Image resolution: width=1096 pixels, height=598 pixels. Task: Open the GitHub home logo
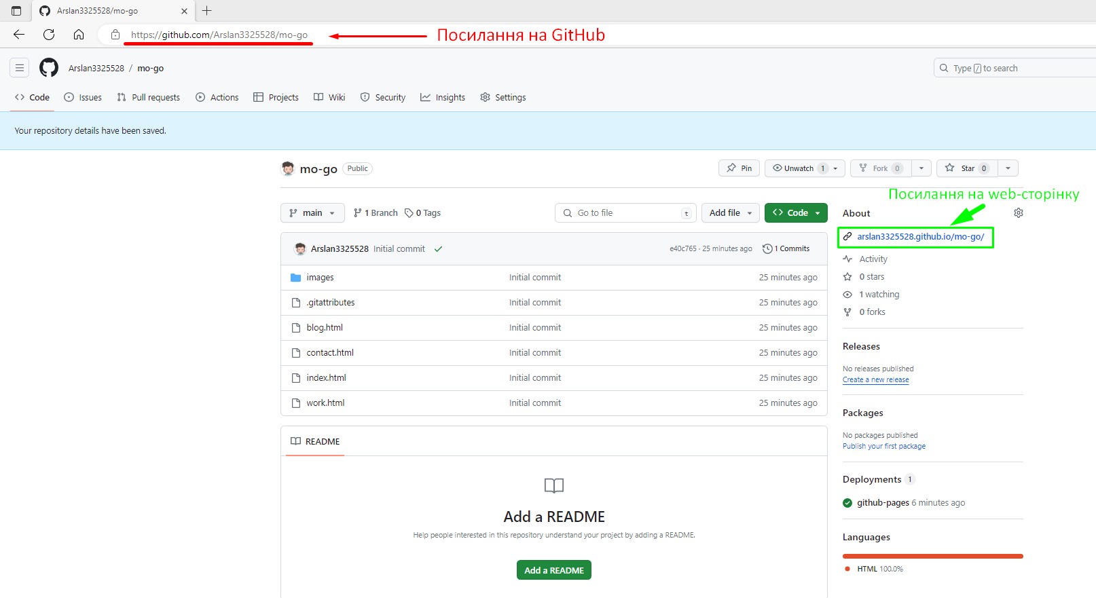pyautogui.click(x=49, y=68)
